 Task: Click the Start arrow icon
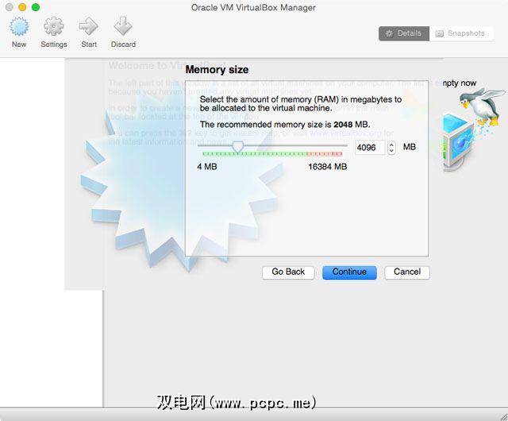tap(89, 26)
